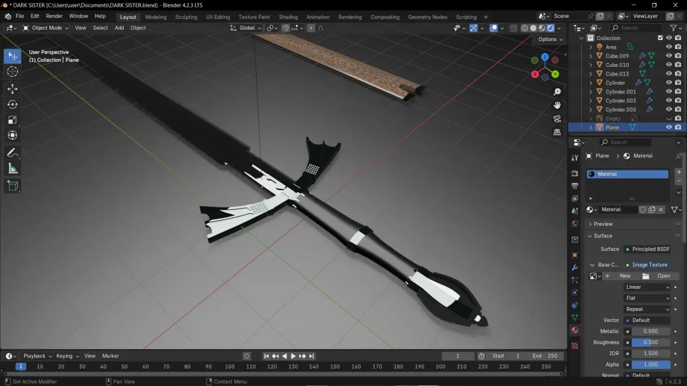The height and width of the screenshot is (386, 687).
Task: Click the zoom view magnifier icon
Action: 557,91
